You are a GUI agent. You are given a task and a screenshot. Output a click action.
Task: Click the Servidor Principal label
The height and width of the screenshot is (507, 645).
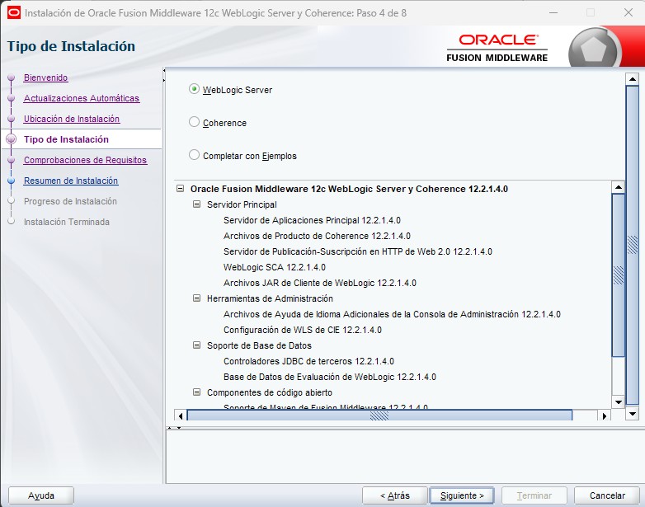(x=242, y=204)
